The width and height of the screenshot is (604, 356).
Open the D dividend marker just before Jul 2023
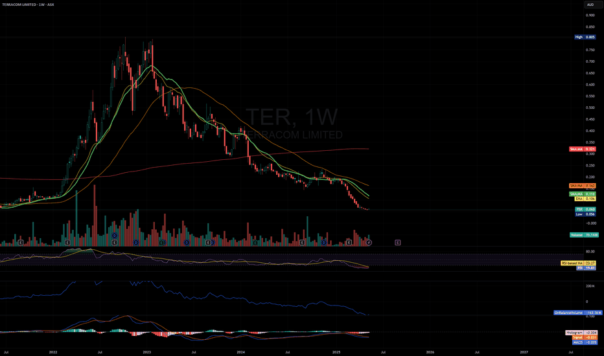(187, 243)
